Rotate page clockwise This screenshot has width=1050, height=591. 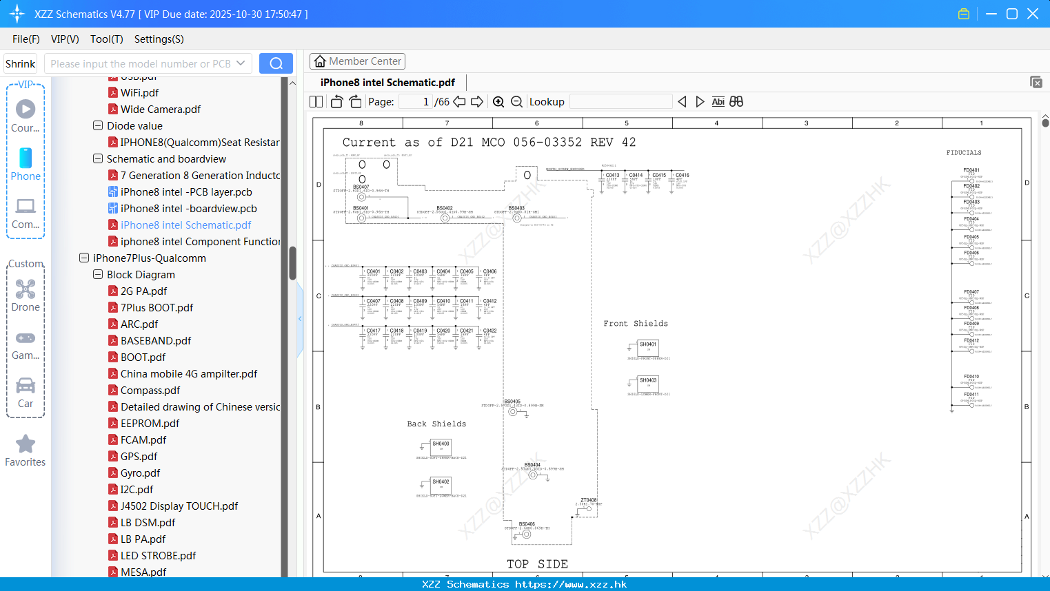pyautogui.click(x=355, y=101)
